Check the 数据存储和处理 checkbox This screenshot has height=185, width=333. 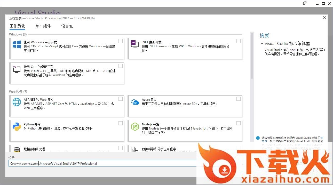[x=121, y=148]
